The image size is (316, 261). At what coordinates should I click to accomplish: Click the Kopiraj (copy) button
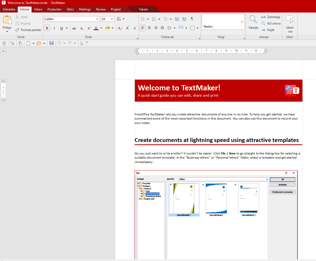tap(23, 23)
